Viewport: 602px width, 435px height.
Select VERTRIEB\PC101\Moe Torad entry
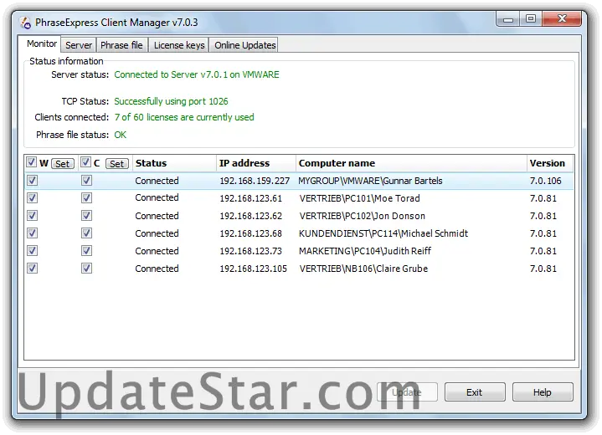click(360, 199)
